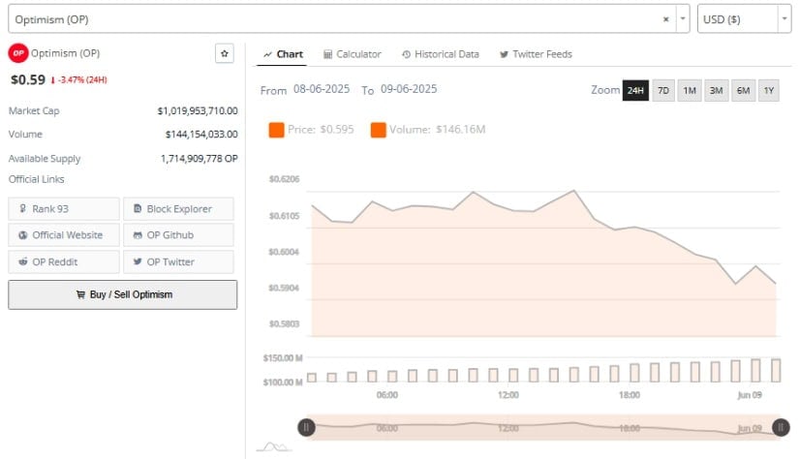The image size is (799, 459).
Task: Click the To date 09-06-2025 field
Action: pyautogui.click(x=409, y=89)
